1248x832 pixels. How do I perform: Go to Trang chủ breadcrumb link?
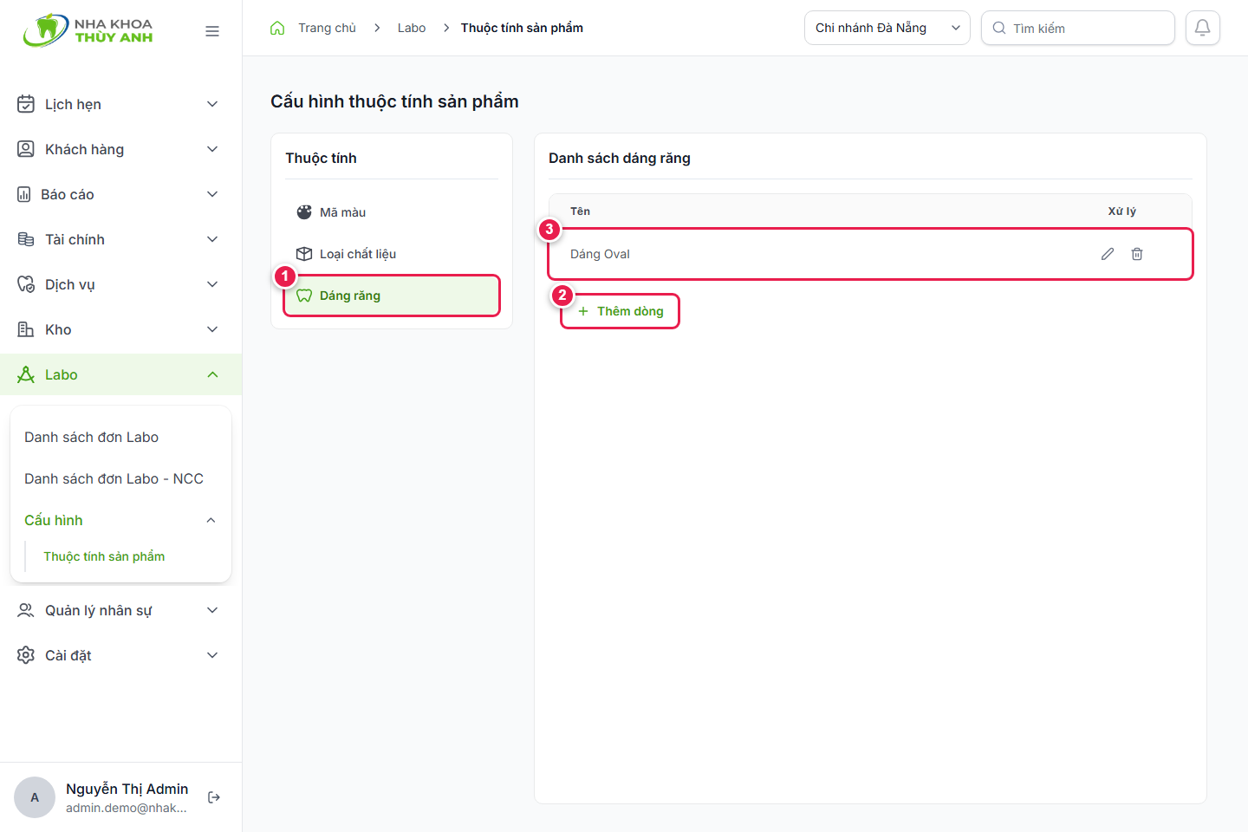pyautogui.click(x=327, y=28)
